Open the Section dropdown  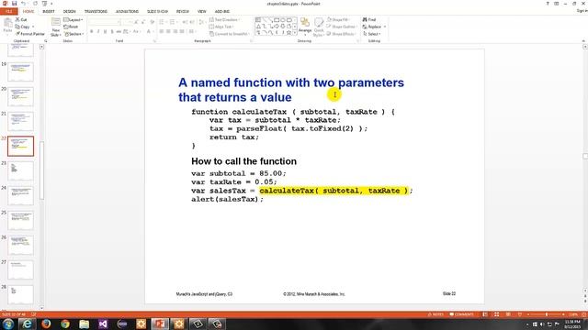click(x=73, y=34)
